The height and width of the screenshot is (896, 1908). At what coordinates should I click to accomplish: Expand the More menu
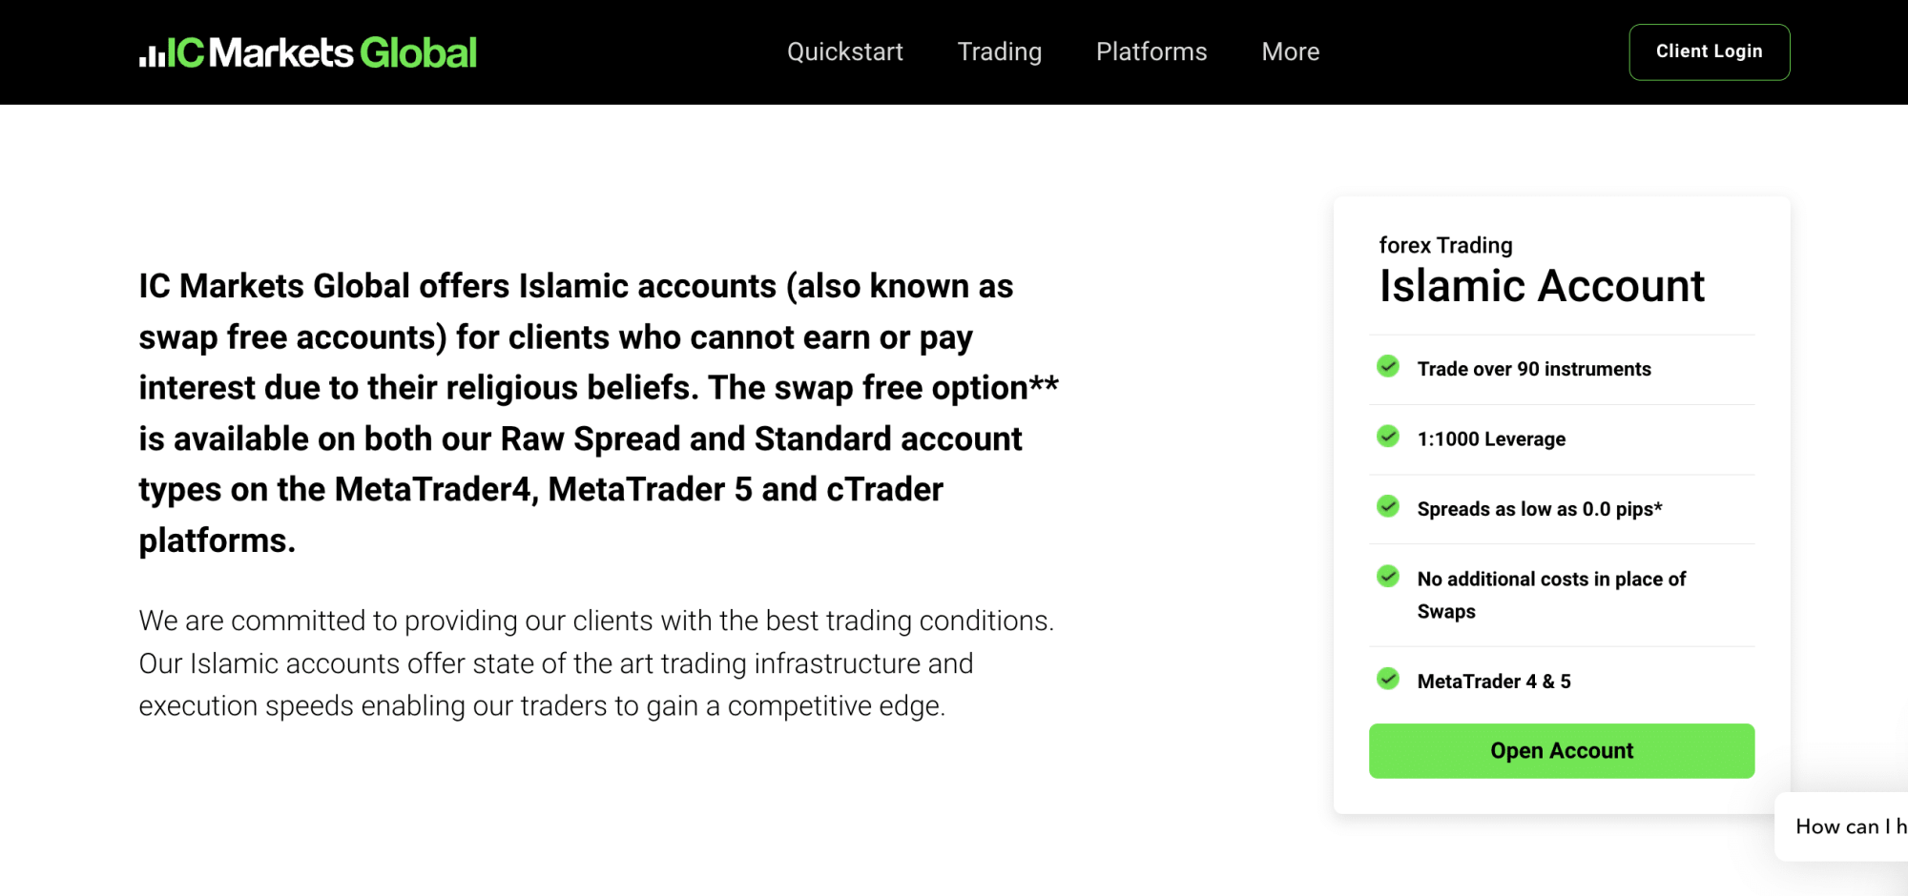pos(1290,51)
